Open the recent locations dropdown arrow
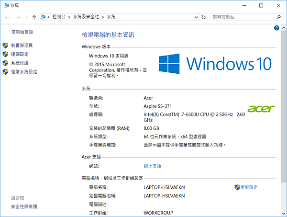 pyautogui.click(x=26, y=17)
